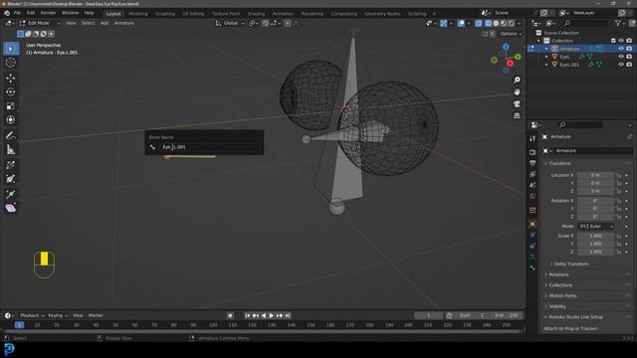Select the Extrude tool

click(x=11, y=194)
